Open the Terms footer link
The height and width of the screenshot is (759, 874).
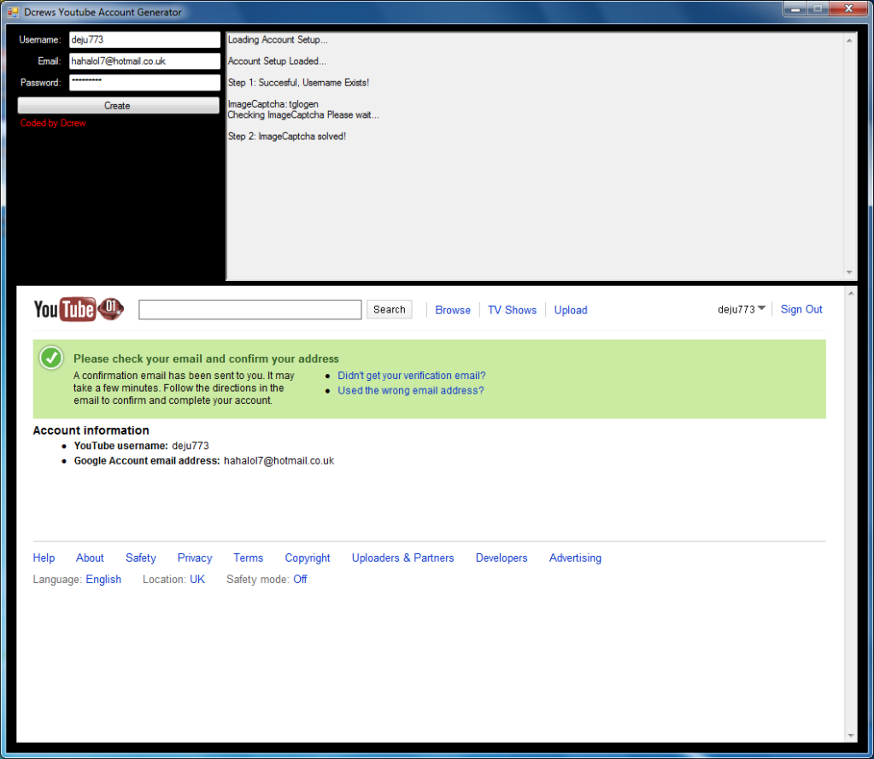point(248,558)
